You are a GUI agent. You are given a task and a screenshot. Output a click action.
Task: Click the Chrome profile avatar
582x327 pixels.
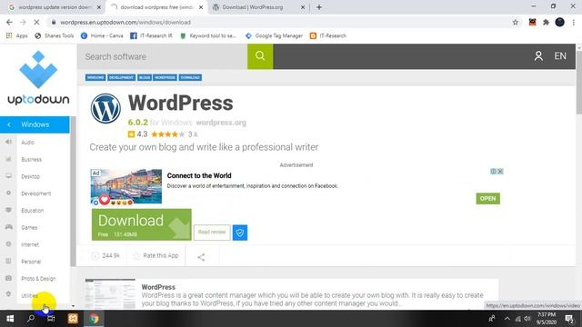pyautogui.click(x=560, y=22)
